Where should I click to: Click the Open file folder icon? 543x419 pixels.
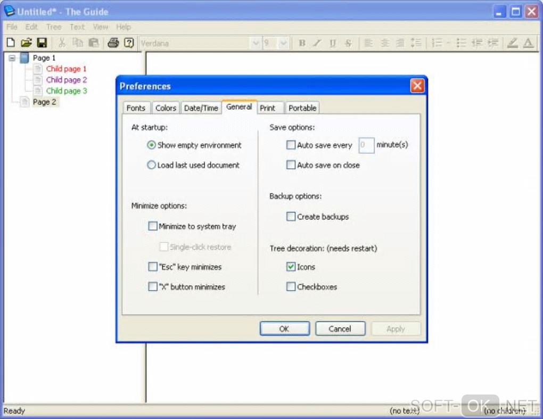[x=26, y=43]
